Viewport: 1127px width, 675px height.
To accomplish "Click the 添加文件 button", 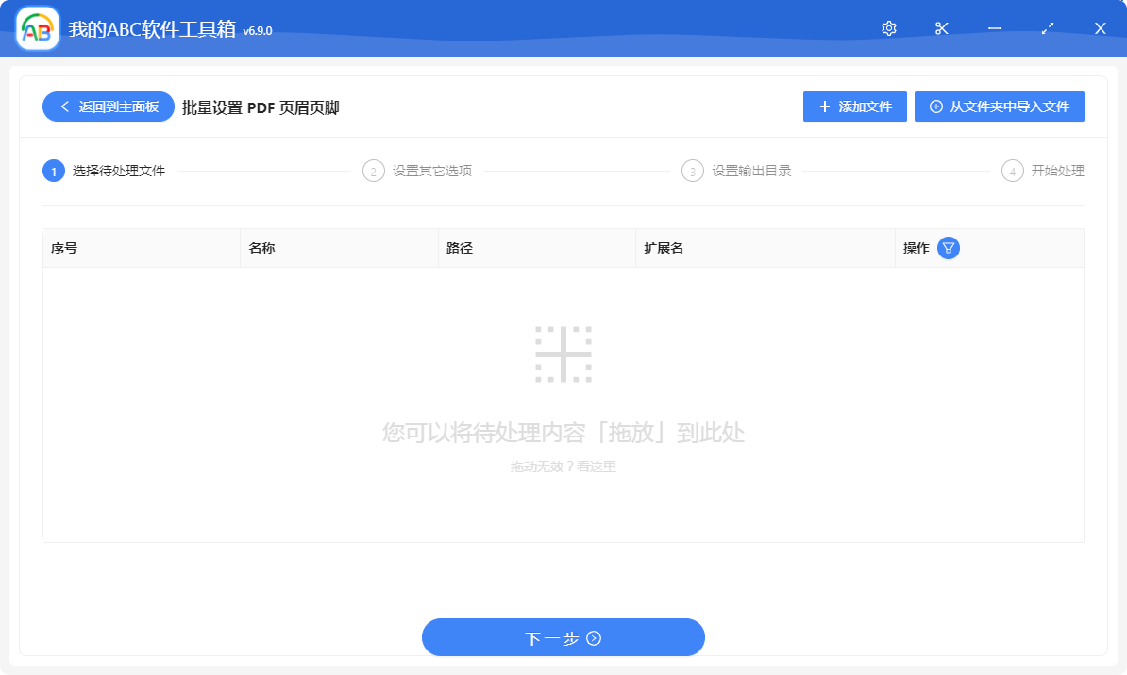I will pyautogui.click(x=854, y=107).
